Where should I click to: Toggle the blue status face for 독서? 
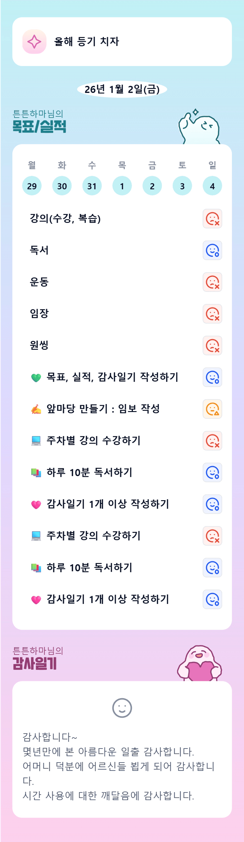(212, 250)
